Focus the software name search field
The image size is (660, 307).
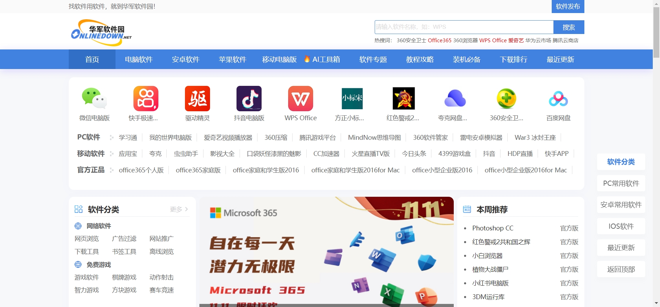coord(464,27)
